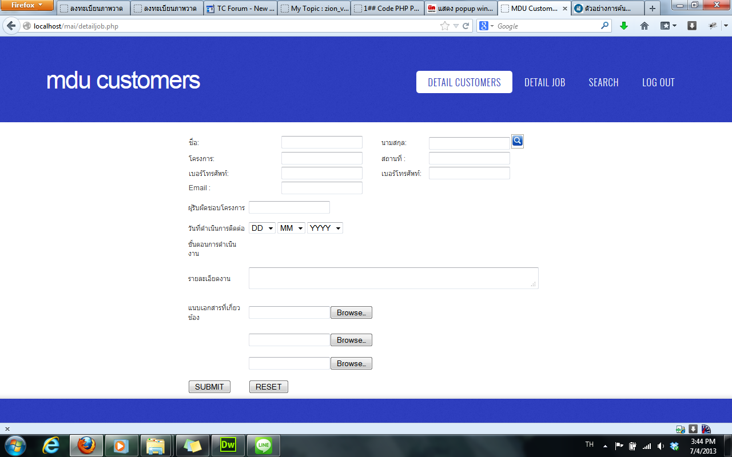Image resolution: width=732 pixels, height=457 pixels.
Task: Click into the สถานที่ input field
Action: coord(470,158)
